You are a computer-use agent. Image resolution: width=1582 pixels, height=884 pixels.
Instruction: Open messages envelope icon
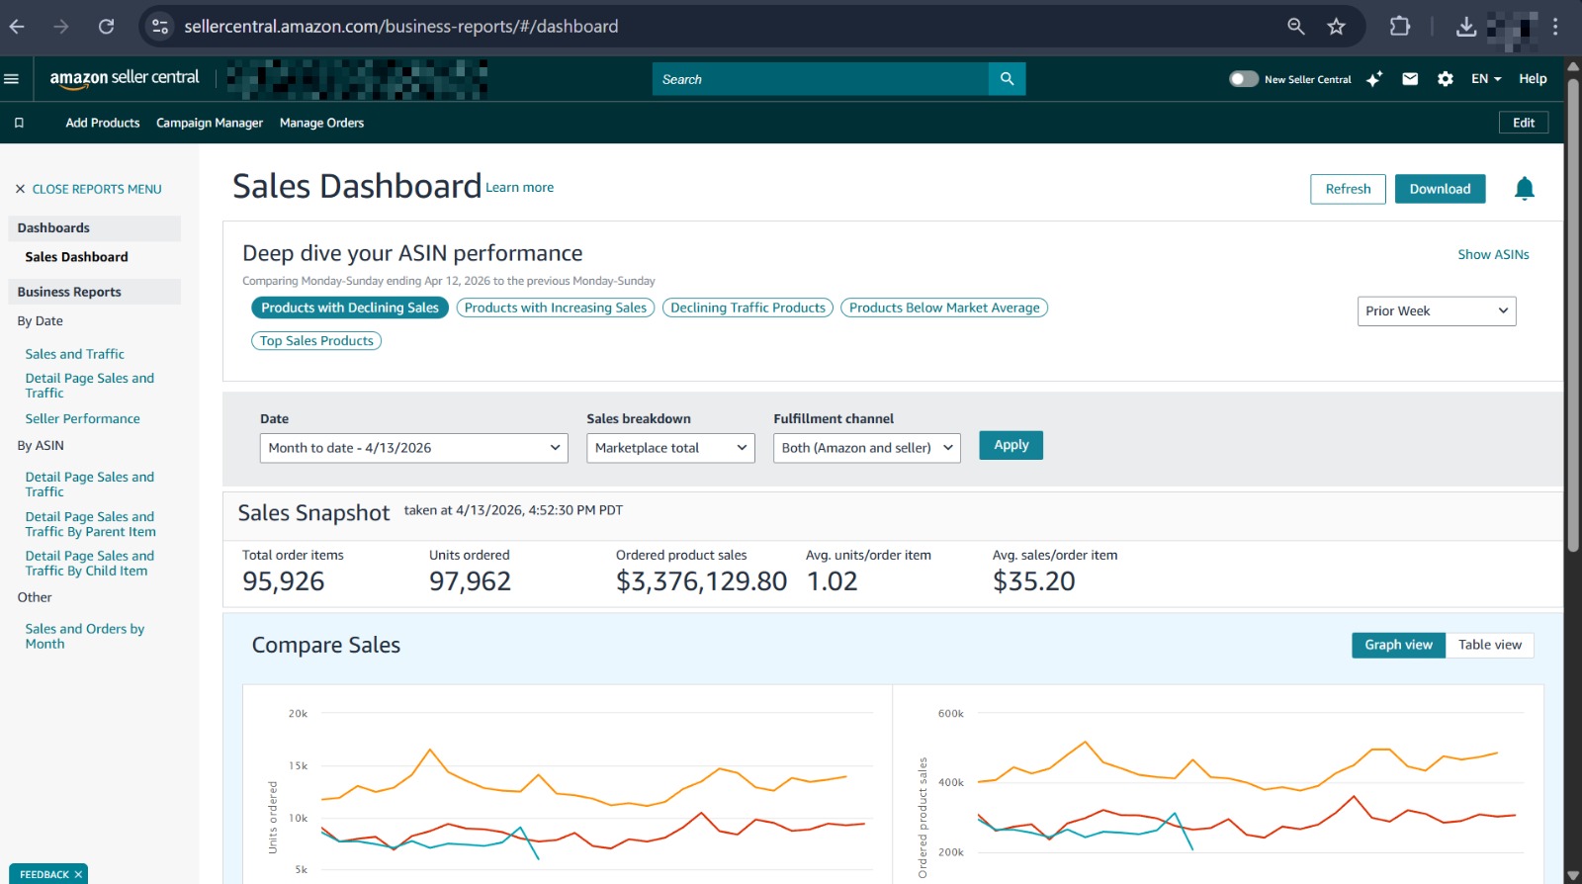point(1410,79)
